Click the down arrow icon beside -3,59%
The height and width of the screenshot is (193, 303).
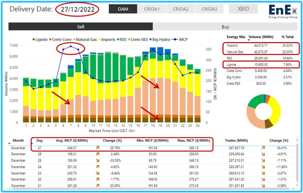point(263,186)
